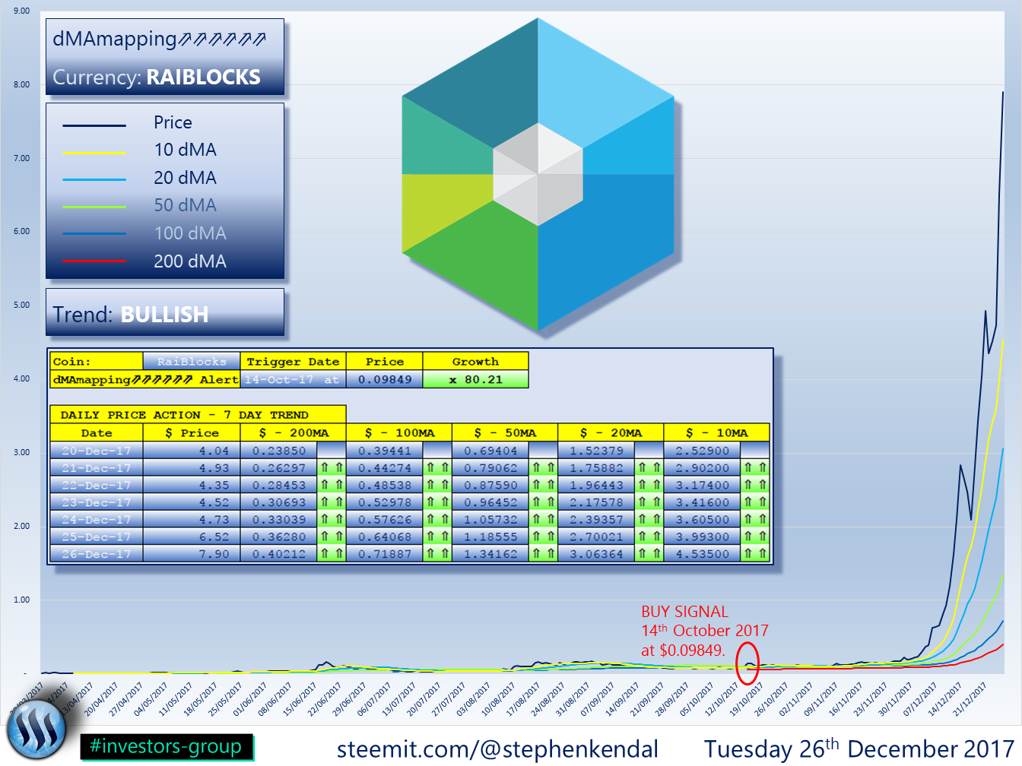Select the 25-Dec-17 price cell 6.52

[192, 537]
